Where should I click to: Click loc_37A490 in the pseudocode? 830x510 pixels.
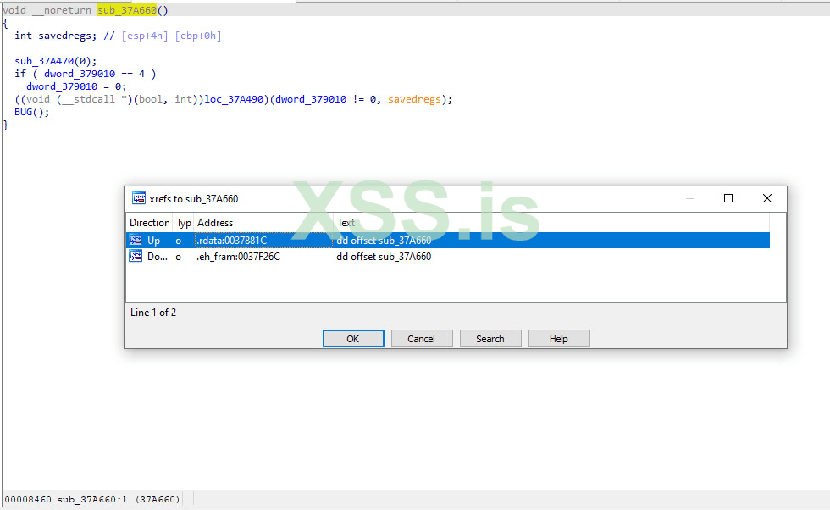click(234, 99)
